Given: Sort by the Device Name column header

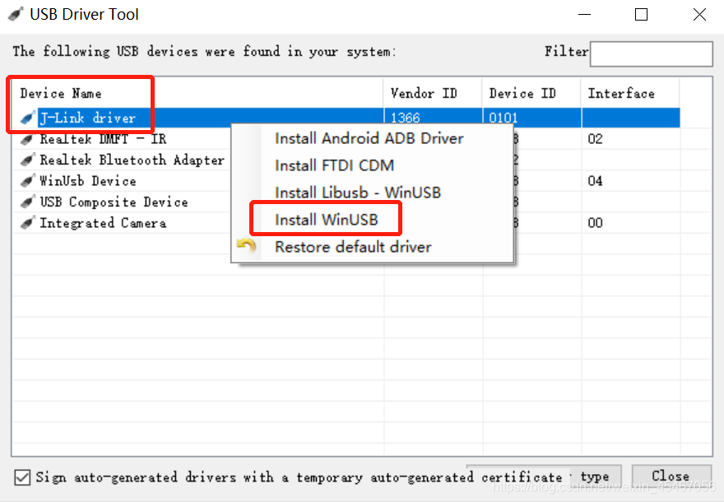Looking at the screenshot, I should pyautogui.click(x=197, y=93).
